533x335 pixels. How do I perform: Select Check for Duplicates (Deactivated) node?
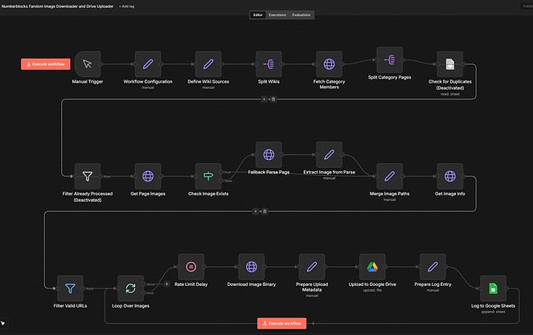point(450,64)
